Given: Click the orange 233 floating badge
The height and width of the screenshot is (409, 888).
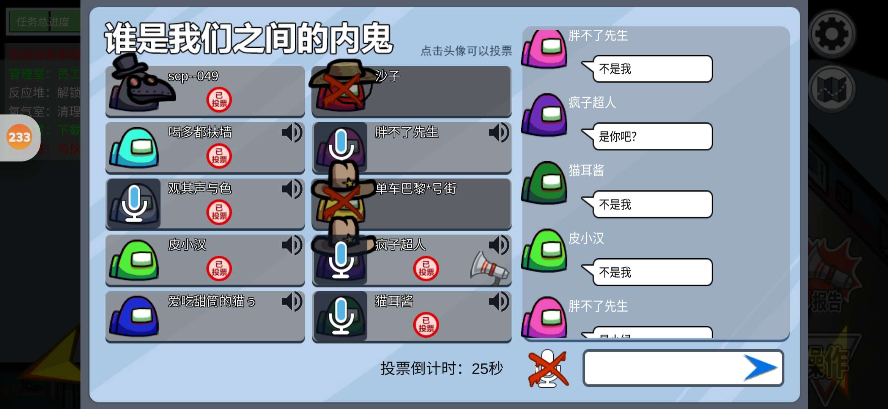Looking at the screenshot, I should point(19,137).
